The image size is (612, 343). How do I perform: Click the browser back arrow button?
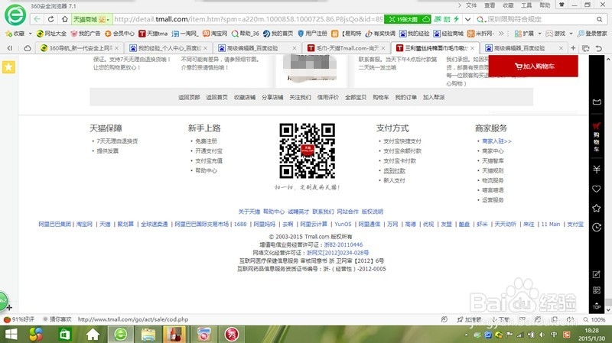click(x=37, y=19)
